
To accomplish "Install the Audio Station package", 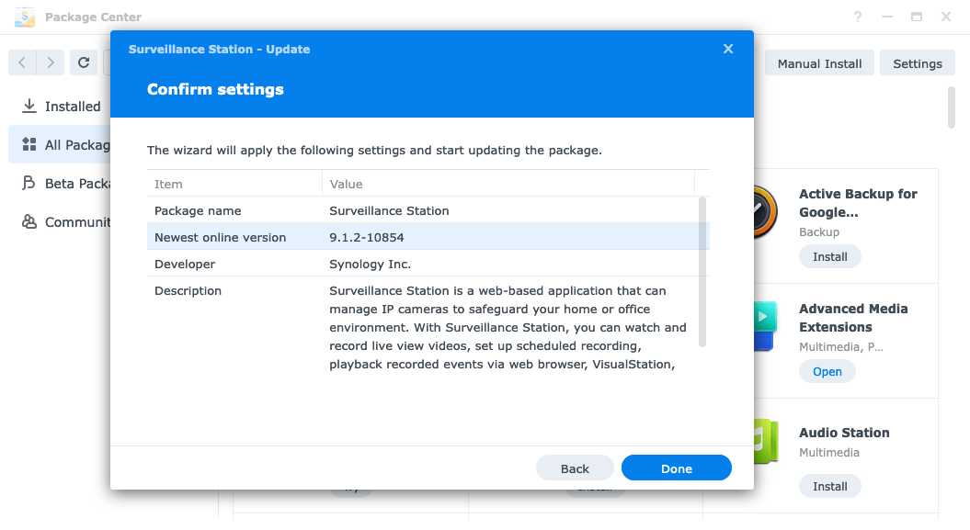I will pyautogui.click(x=829, y=486).
